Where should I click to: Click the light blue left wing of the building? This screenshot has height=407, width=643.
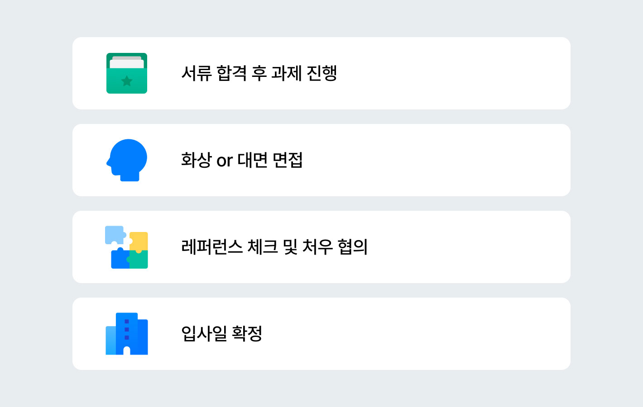tap(111, 340)
